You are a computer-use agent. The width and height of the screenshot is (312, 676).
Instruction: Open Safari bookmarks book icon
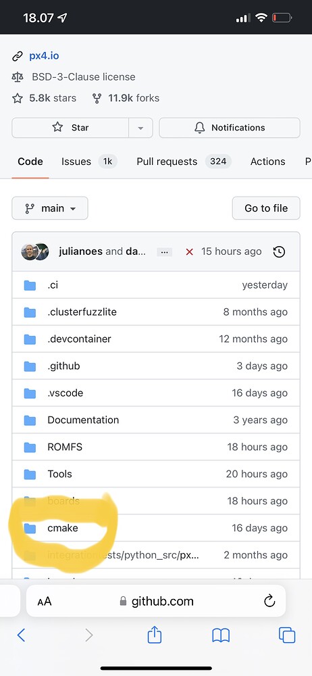(x=221, y=635)
